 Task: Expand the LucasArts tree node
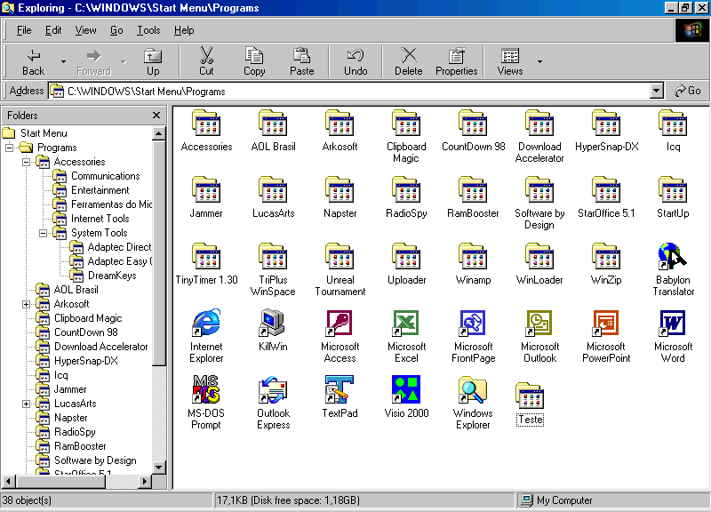tap(26, 404)
